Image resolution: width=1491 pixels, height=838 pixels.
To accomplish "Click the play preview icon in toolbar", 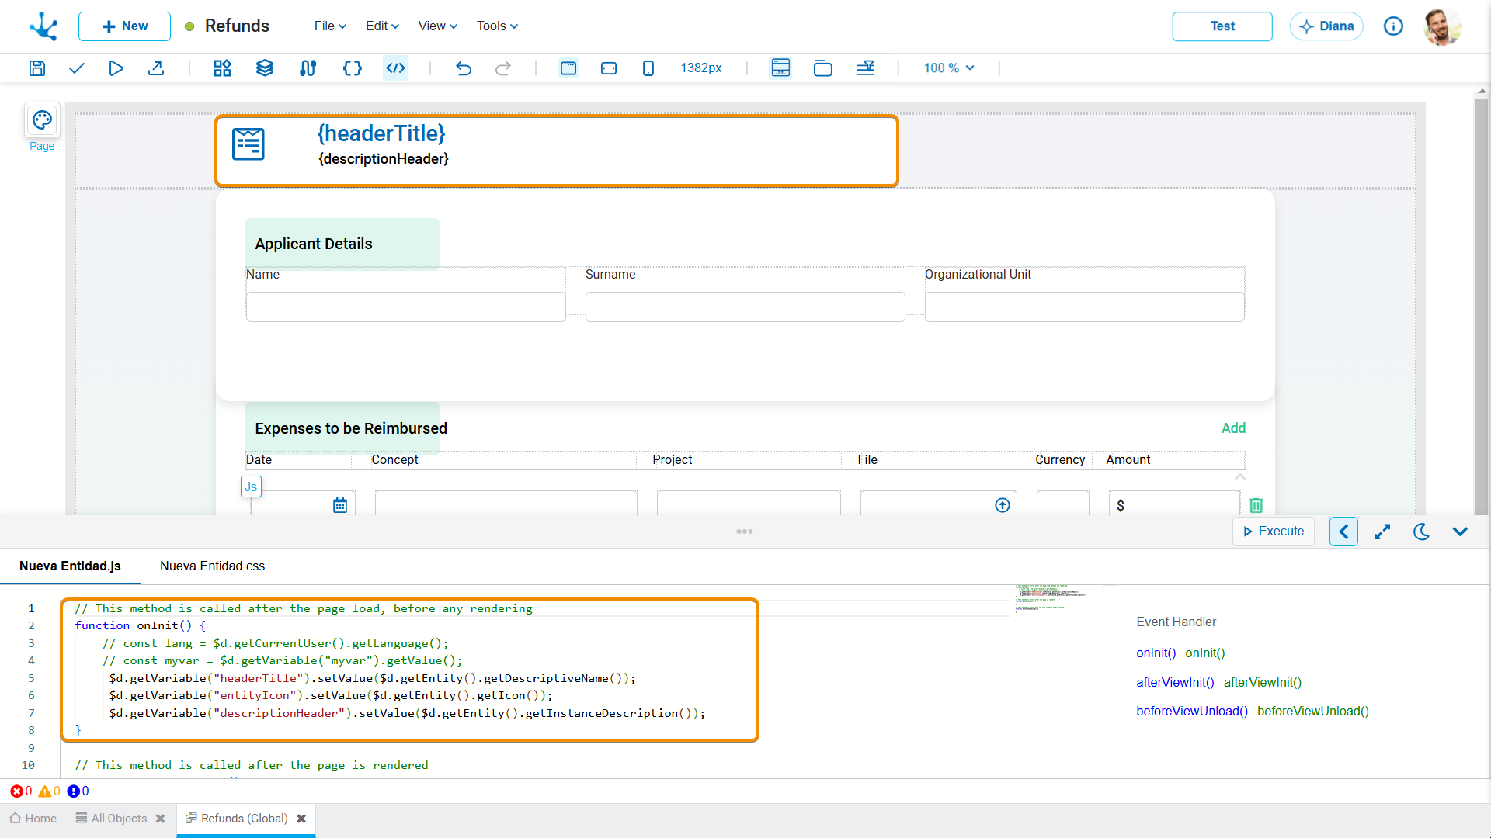I will tap(116, 68).
